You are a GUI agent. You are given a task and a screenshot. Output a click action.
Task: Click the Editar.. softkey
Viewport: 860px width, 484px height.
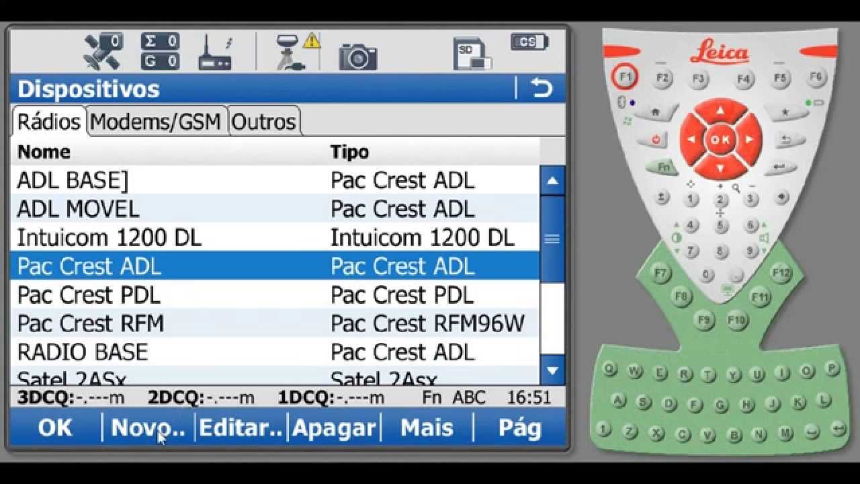coord(241,428)
